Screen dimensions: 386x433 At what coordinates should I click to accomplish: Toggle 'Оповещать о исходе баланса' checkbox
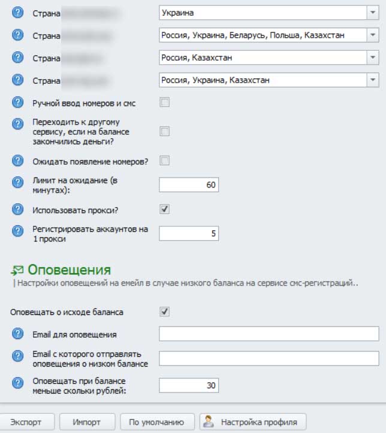coord(165,311)
